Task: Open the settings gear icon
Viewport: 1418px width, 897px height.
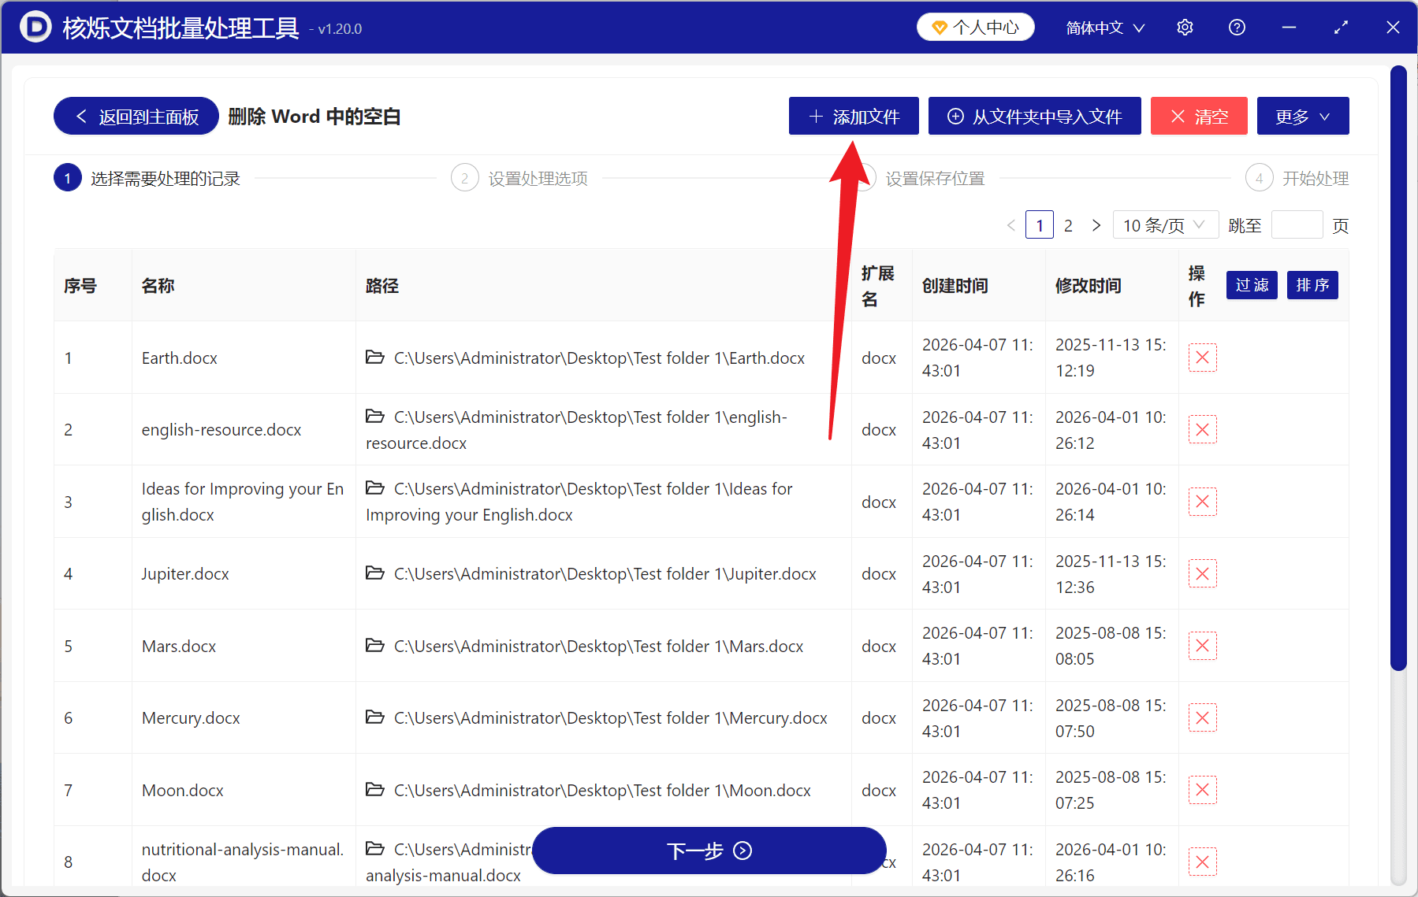Action: 1185,27
